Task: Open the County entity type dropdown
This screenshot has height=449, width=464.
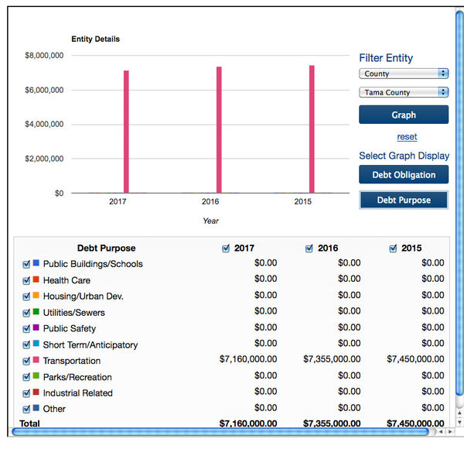Action: pos(403,74)
